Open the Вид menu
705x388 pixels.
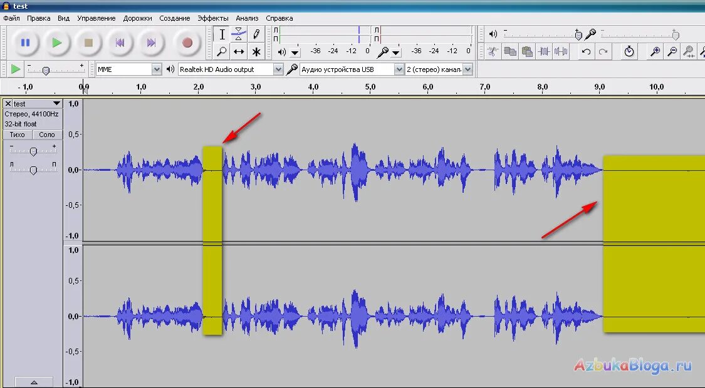point(63,18)
